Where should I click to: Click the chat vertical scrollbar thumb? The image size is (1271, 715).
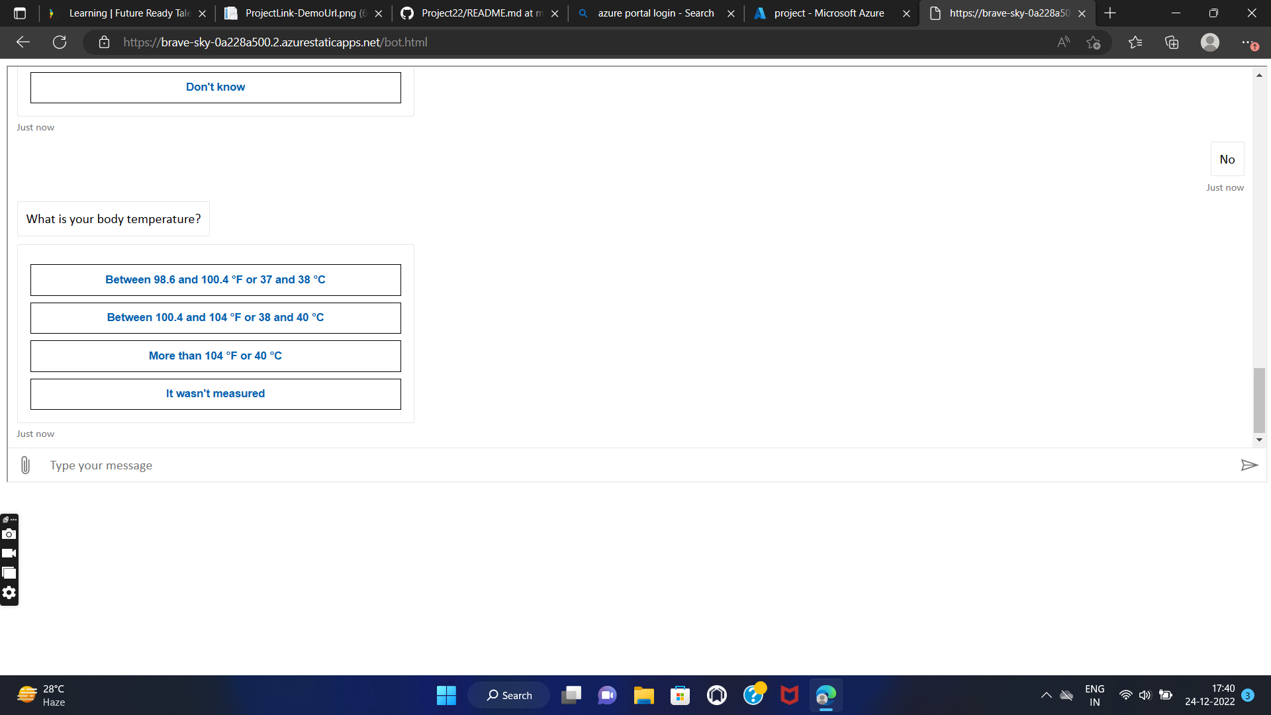pos(1259,400)
